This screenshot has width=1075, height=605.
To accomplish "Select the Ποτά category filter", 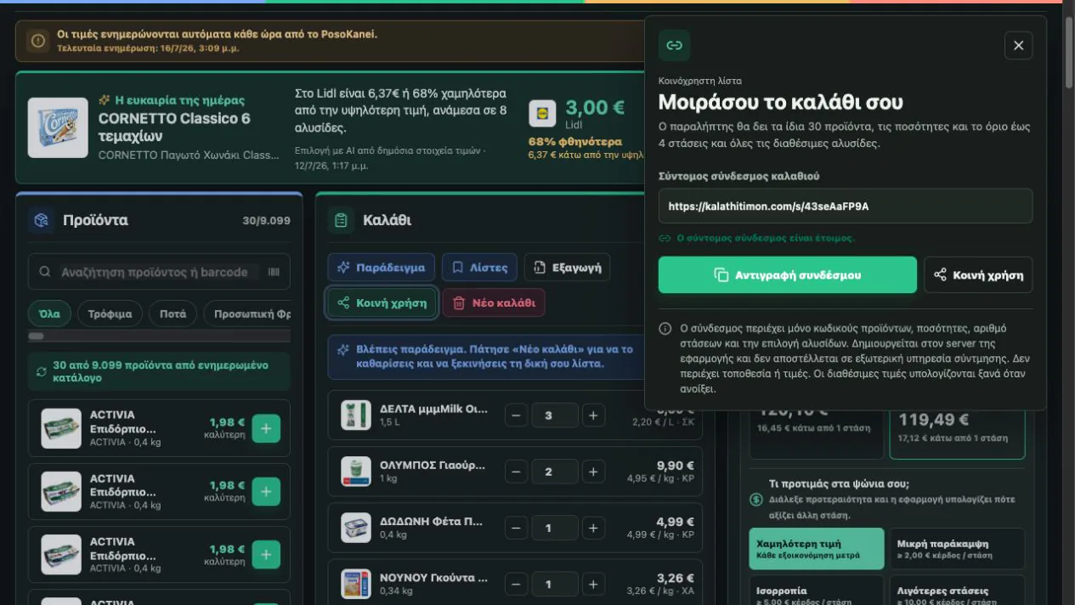I will [x=173, y=314].
